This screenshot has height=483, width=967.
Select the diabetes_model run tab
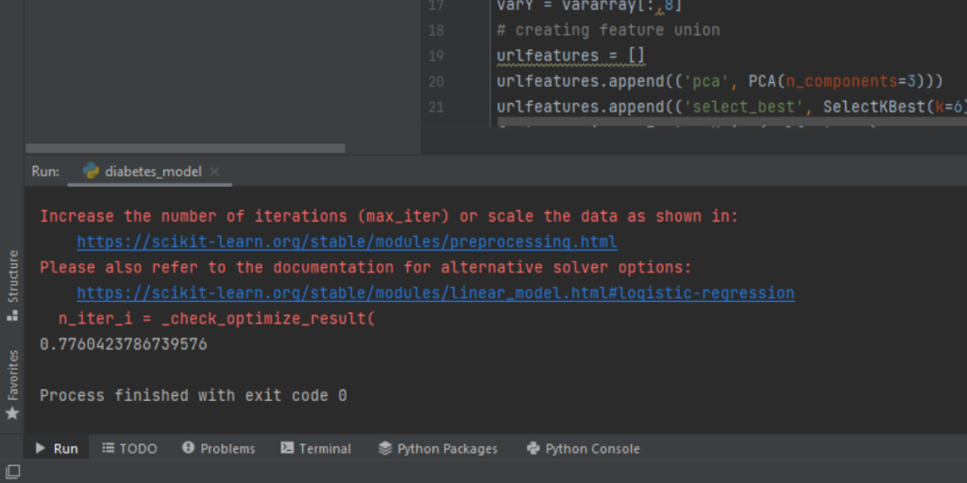(150, 172)
